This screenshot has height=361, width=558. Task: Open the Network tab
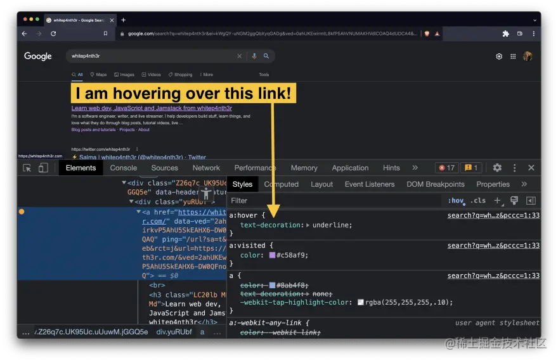point(207,168)
